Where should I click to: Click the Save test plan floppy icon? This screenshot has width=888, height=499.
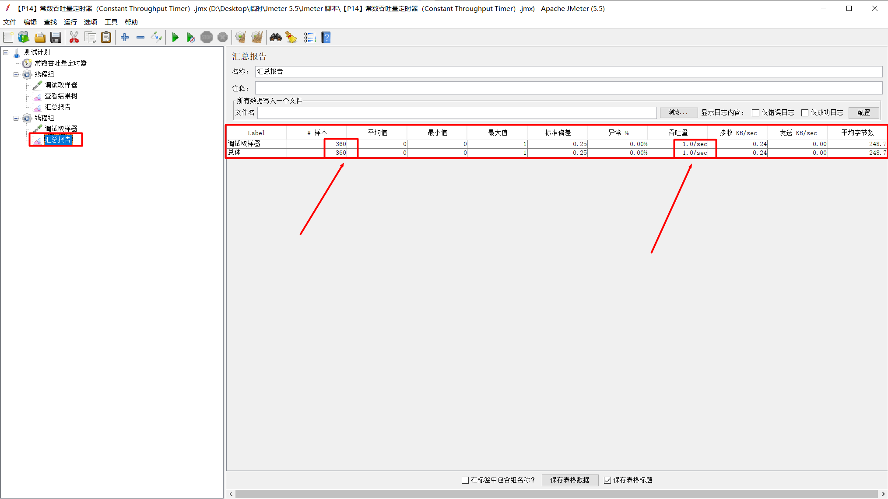(56, 38)
